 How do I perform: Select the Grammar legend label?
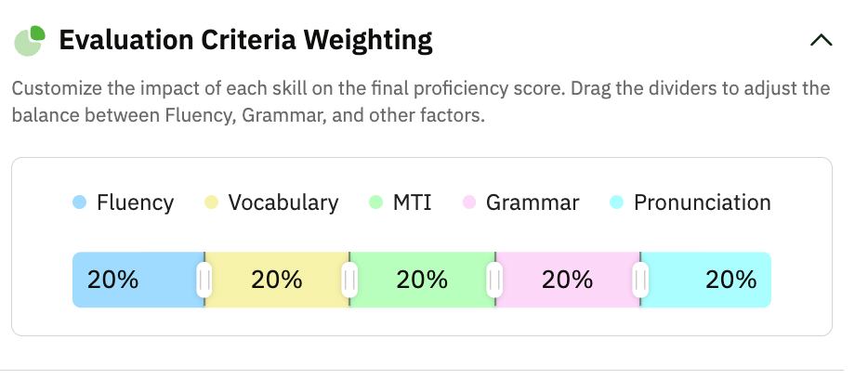(x=533, y=203)
